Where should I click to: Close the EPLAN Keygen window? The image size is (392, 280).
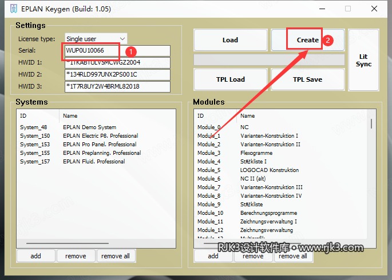(374, 9)
